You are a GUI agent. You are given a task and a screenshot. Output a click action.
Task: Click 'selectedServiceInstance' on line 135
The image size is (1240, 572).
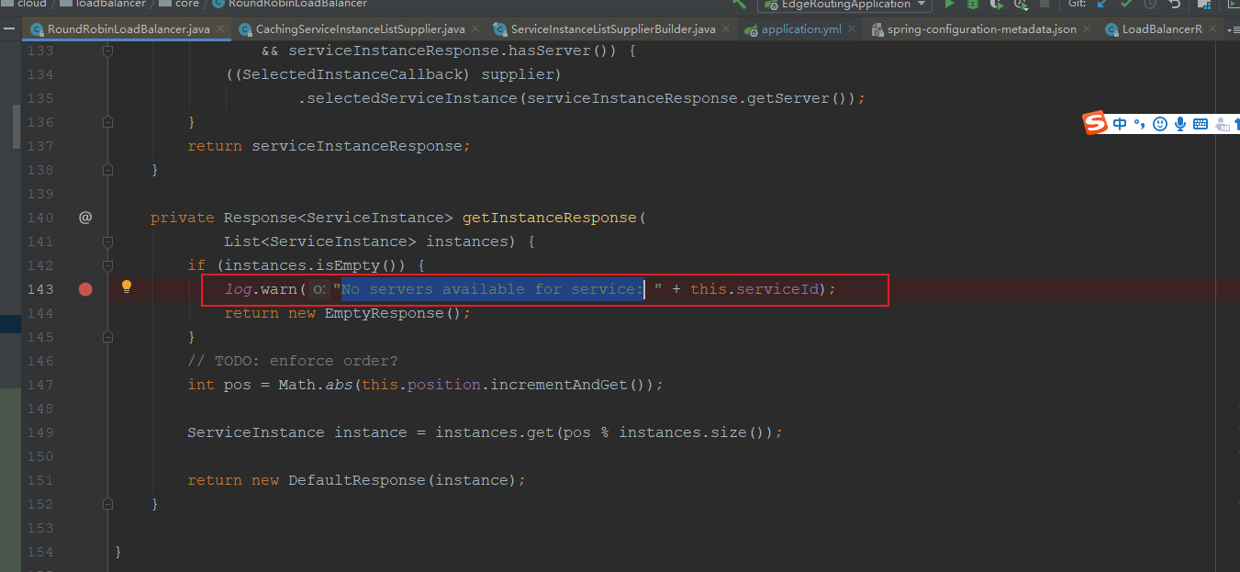(x=412, y=98)
